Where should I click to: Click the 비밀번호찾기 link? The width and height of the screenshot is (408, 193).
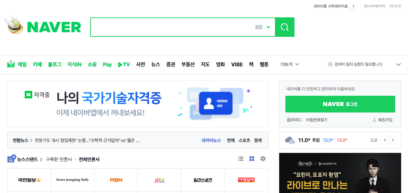317,120
